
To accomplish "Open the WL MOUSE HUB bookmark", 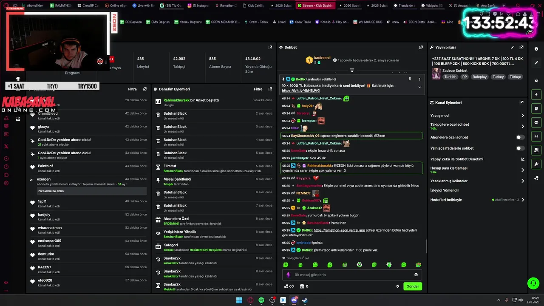I will (368, 22).
